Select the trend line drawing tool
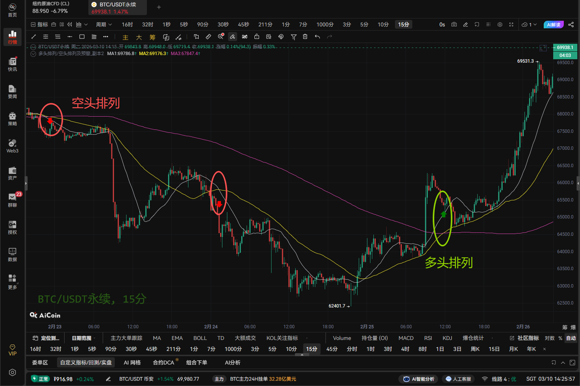Viewport: 580px width, 386px height. [x=34, y=37]
